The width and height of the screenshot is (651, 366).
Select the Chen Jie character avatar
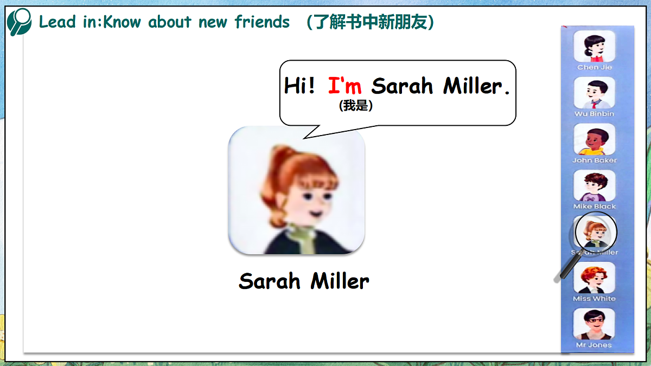[595, 46]
